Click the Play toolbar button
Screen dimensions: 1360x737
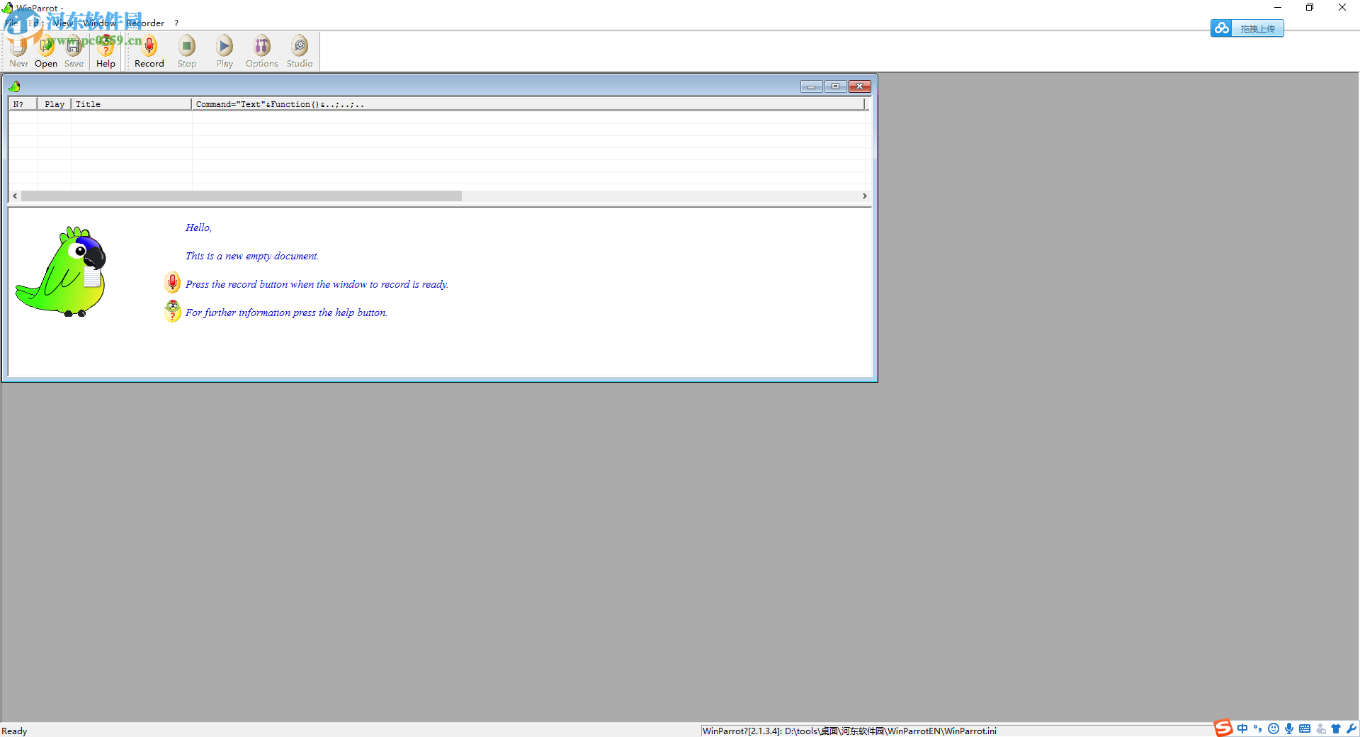click(225, 52)
